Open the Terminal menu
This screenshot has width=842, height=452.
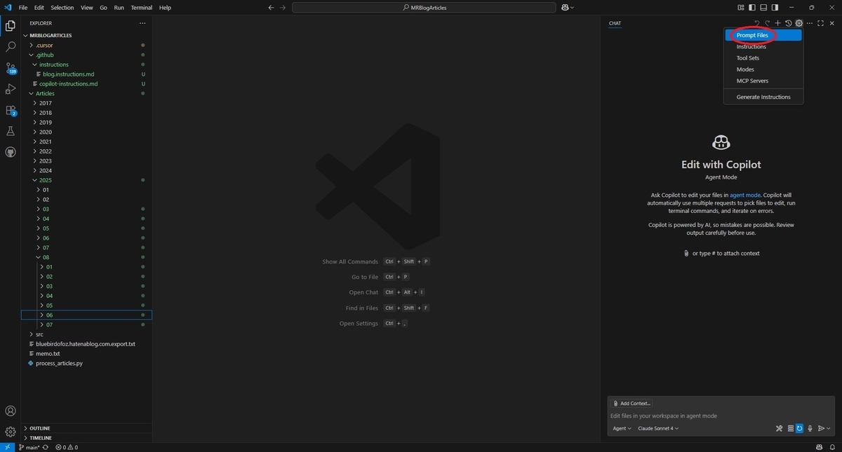pos(141,8)
